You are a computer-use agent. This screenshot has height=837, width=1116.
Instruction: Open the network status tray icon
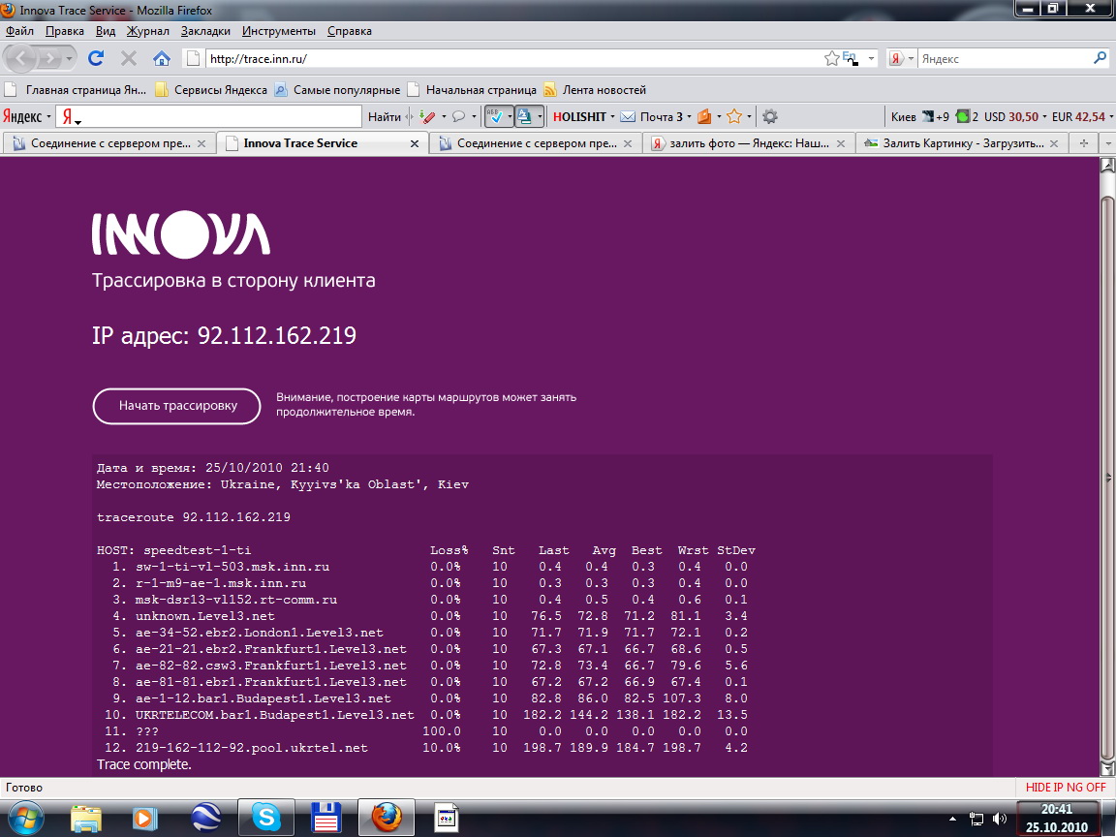coord(976,820)
